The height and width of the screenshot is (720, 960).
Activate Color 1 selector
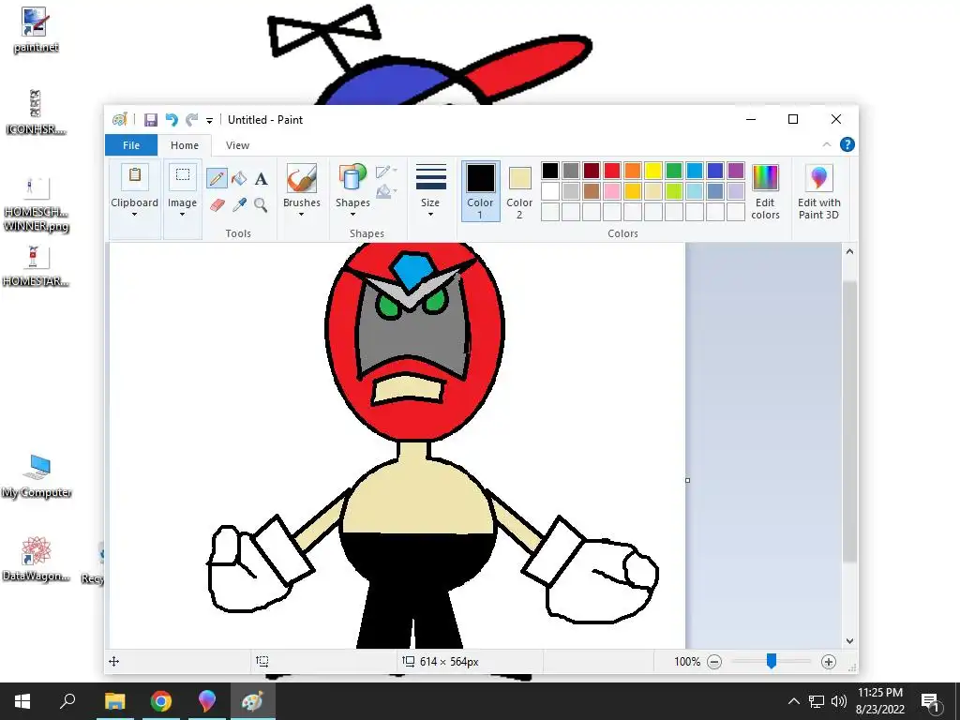pos(481,191)
